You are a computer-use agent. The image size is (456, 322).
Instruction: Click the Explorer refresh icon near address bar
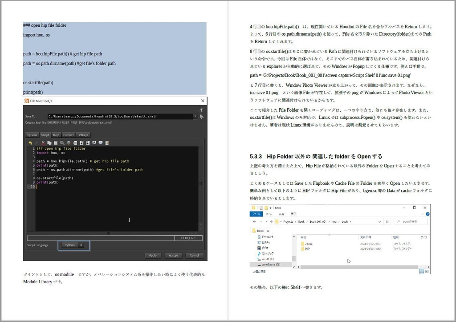pos(387,221)
